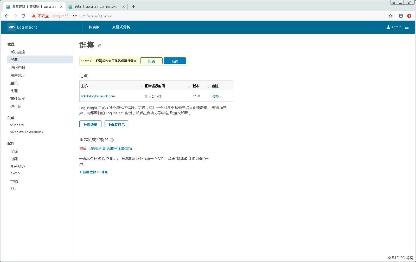
Task: Reload the page with browser refresh button
Action: pyautogui.click(x=23, y=16)
